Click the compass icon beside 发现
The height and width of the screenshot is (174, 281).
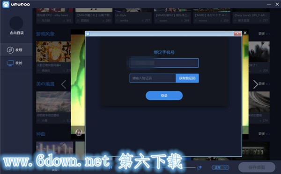(x=10, y=50)
